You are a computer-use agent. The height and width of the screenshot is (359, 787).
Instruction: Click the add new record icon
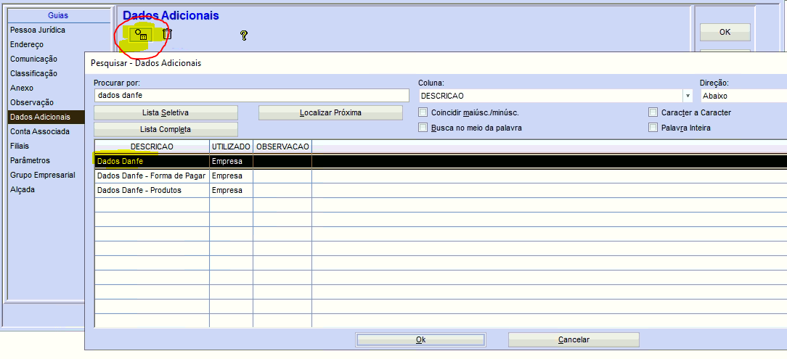click(140, 34)
